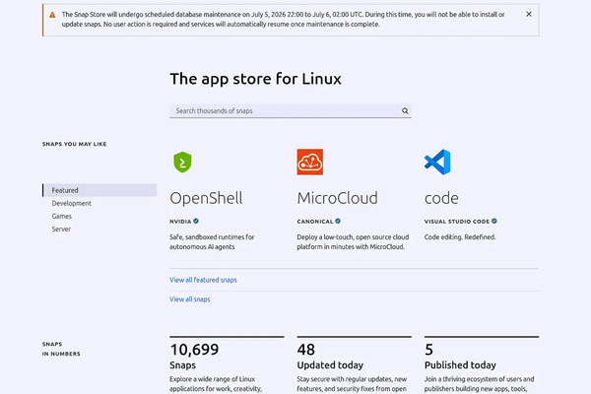The width and height of the screenshot is (591, 394).
Task: Open View all featured snaps link
Action: coord(203,280)
